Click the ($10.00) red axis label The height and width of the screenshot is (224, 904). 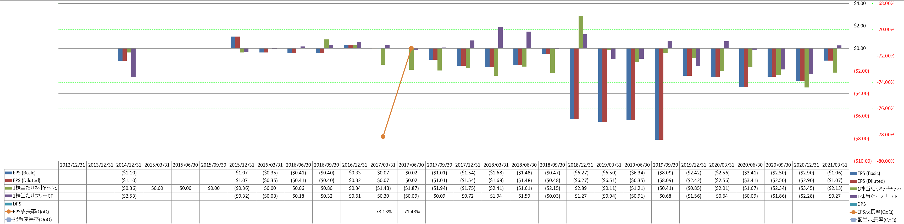tap(863, 161)
